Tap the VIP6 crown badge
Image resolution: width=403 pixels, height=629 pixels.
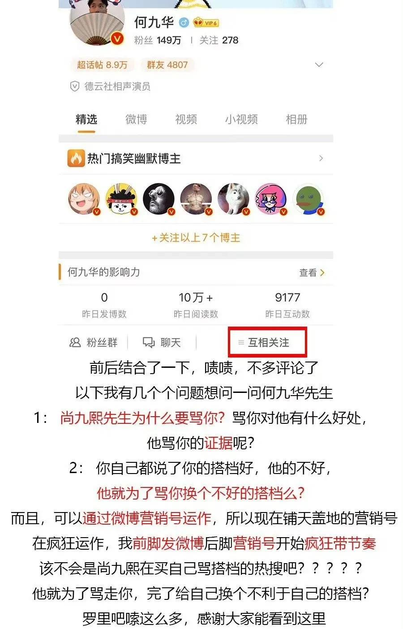(206, 22)
